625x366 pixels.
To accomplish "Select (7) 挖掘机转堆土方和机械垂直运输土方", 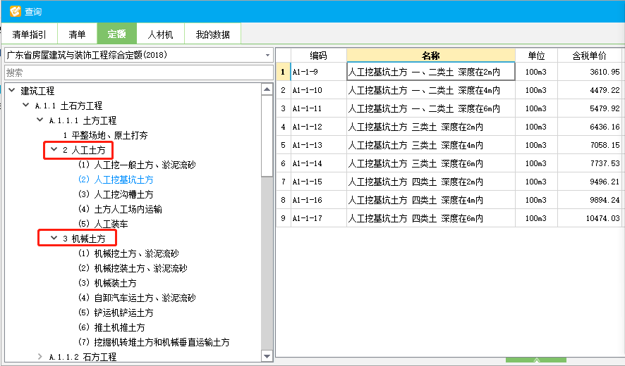I will click(x=154, y=341).
